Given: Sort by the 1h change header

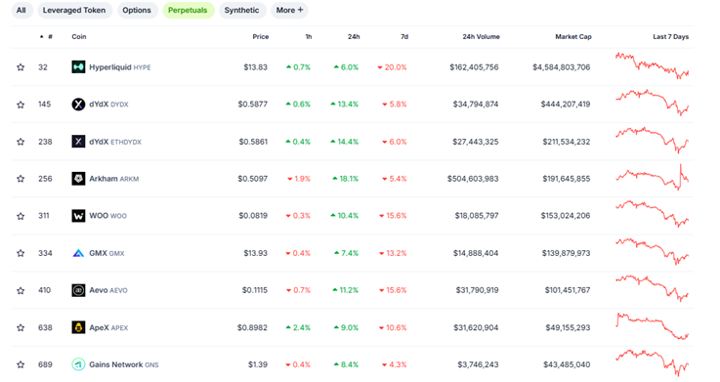Looking at the screenshot, I should [x=309, y=37].
